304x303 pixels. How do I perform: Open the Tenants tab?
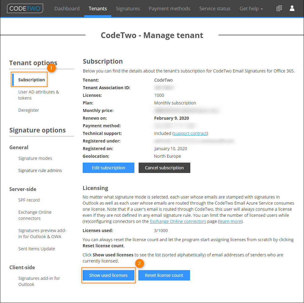click(98, 9)
